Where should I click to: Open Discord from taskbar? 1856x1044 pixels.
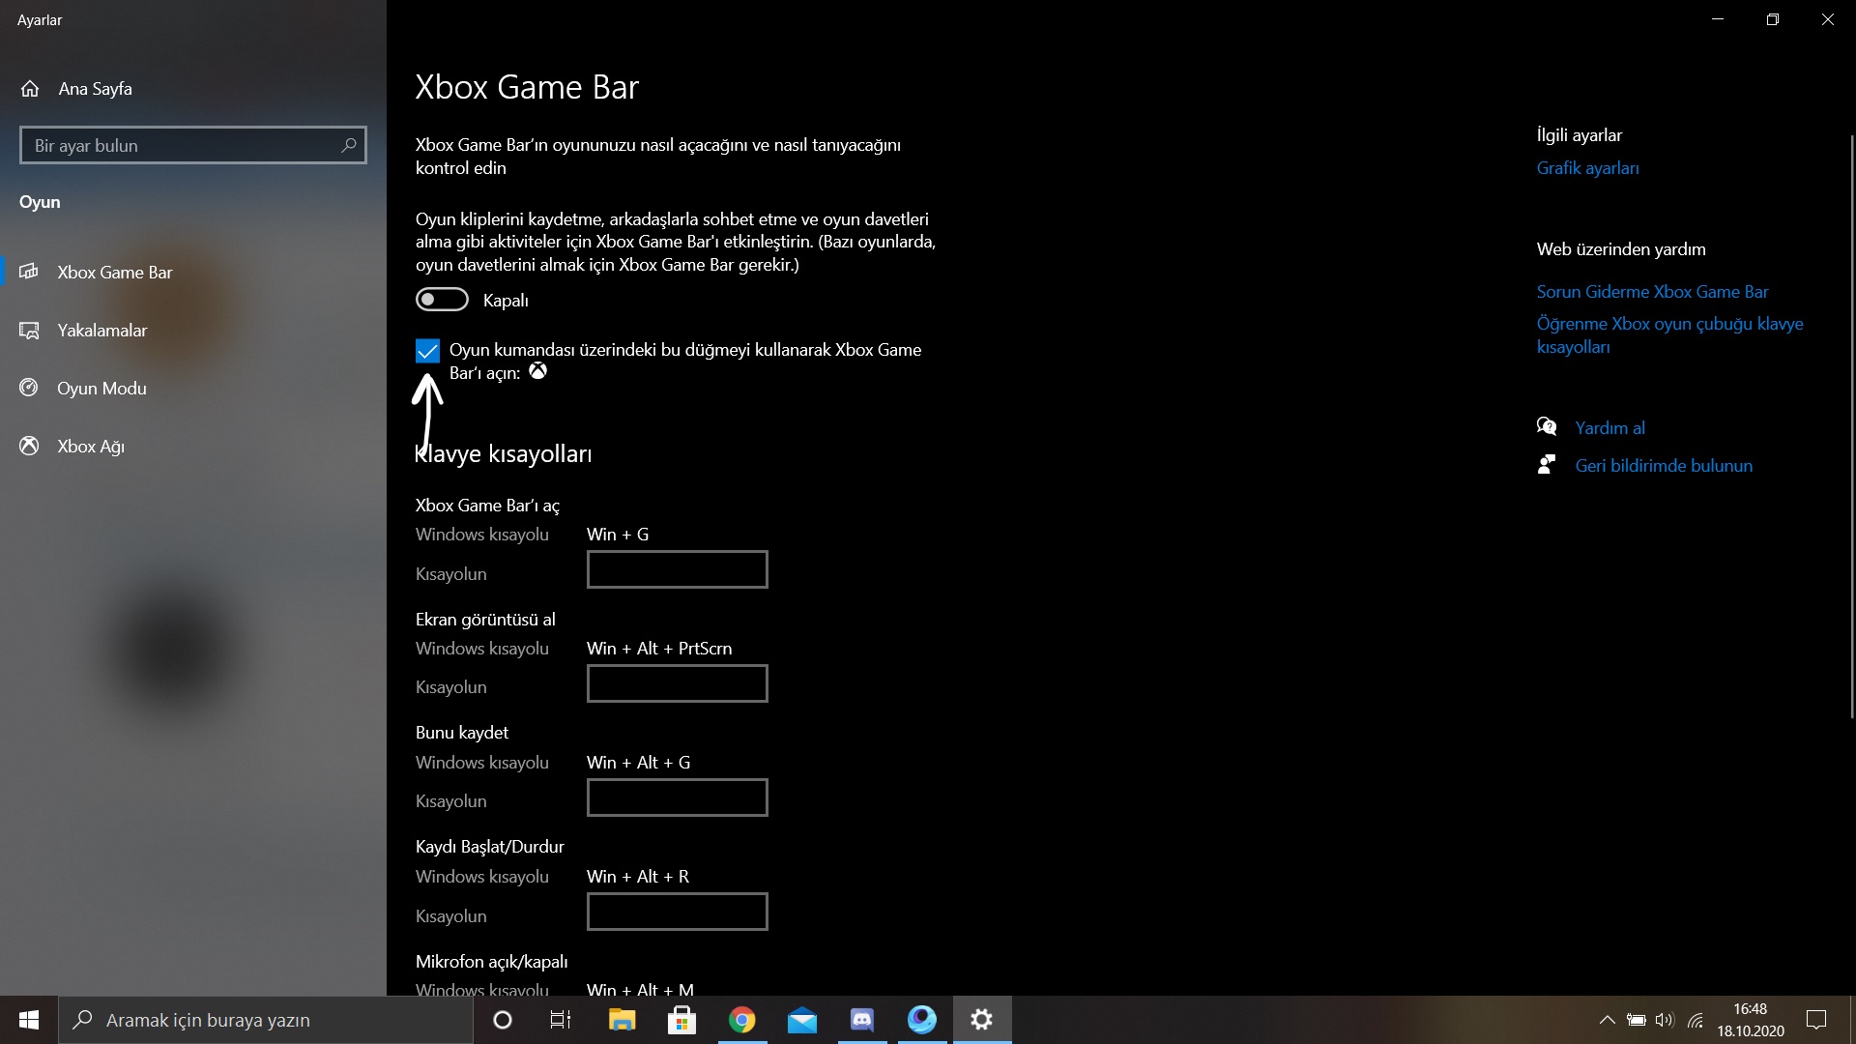coord(861,1020)
